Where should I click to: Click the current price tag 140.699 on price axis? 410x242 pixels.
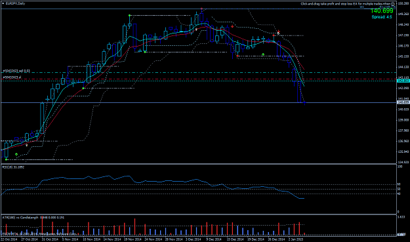tap(403, 102)
